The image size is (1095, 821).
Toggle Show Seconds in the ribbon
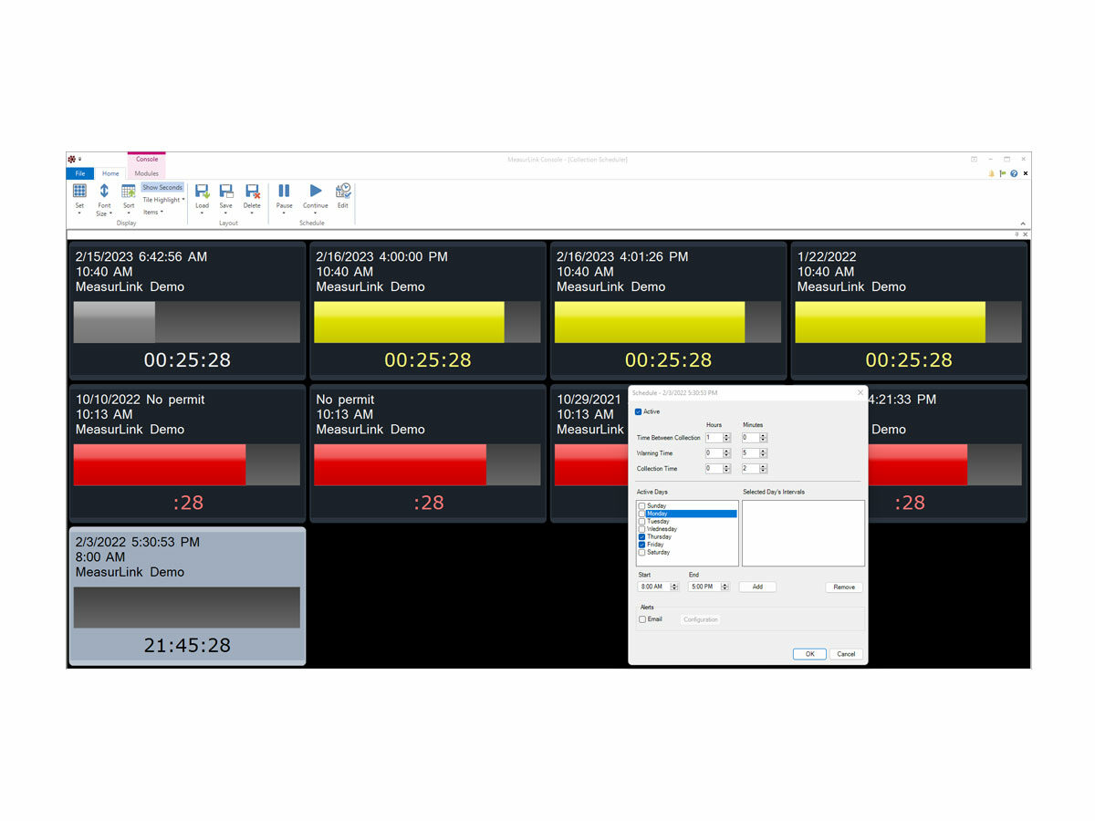tap(162, 187)
